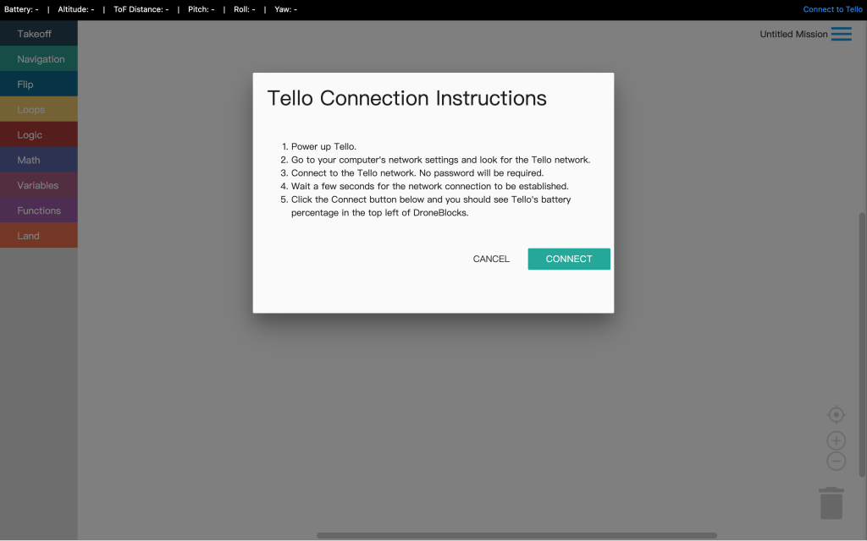Open the Navigation block category

tap(41, 59)
